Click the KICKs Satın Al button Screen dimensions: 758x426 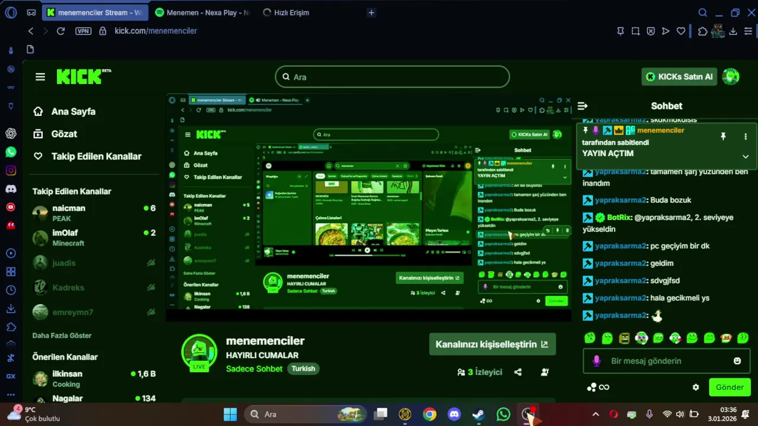click(679, 77)
